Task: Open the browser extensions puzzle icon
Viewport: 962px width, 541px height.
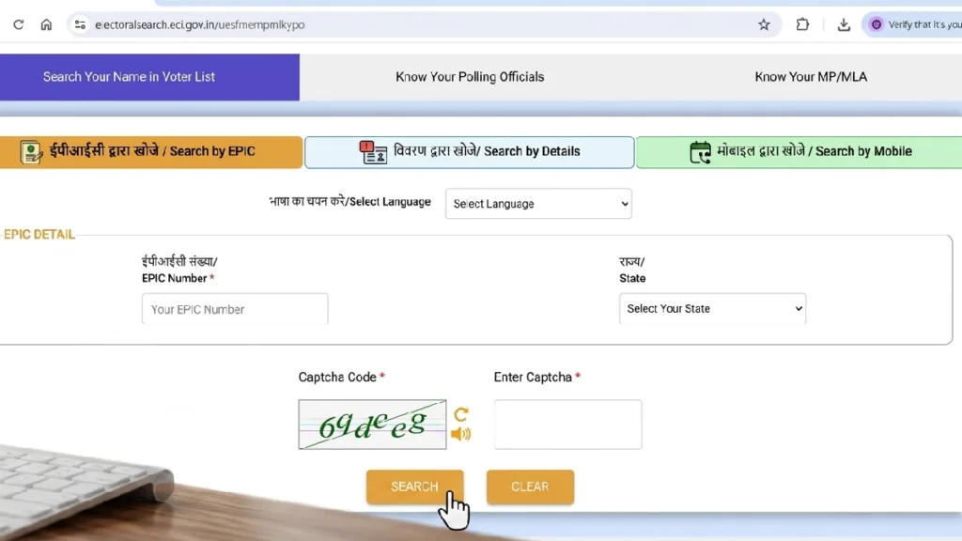Action: 802,24
